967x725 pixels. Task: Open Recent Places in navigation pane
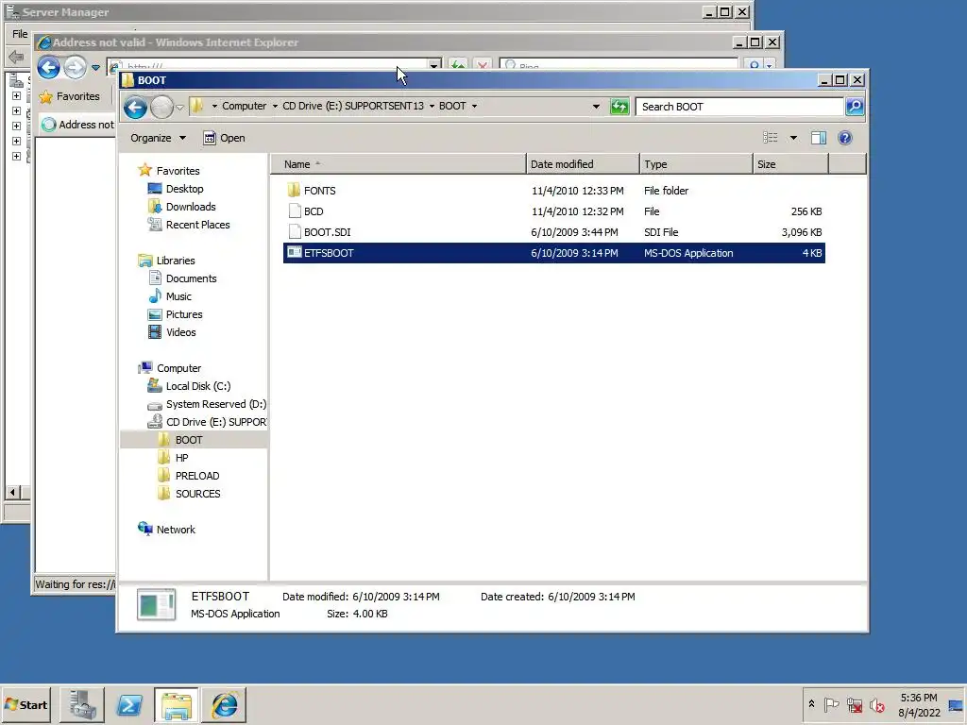tap(197, 225)
